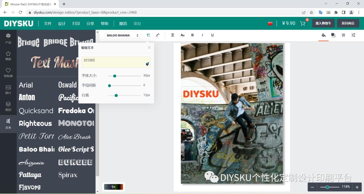Select the clipart heart icon in sidebar

pyautogui.click(x=8, y=73)
